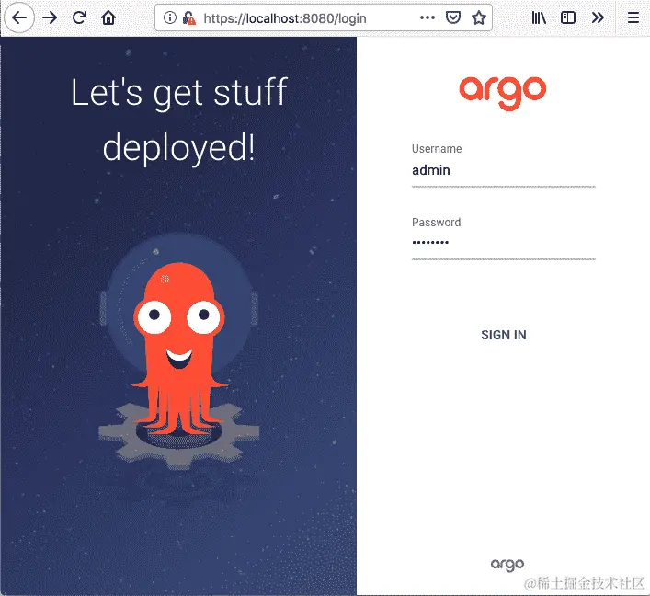Open site information icon in address bar
This screenshot has width=650, height=596.
[169, 17]
